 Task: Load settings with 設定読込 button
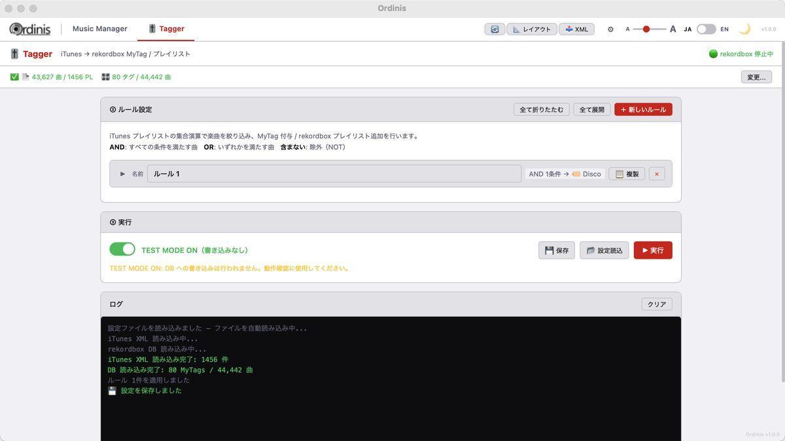tap(604, 250)
